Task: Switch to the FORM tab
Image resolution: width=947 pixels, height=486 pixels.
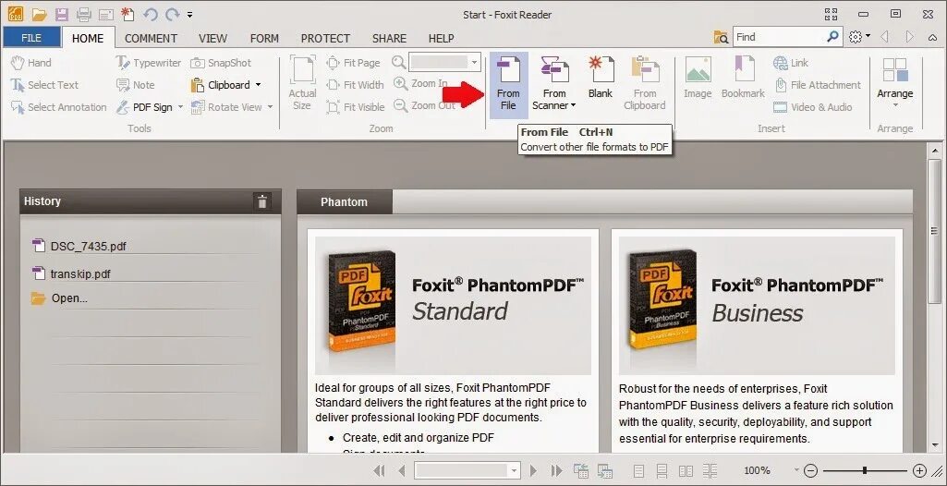Action: tap(264, 38)
